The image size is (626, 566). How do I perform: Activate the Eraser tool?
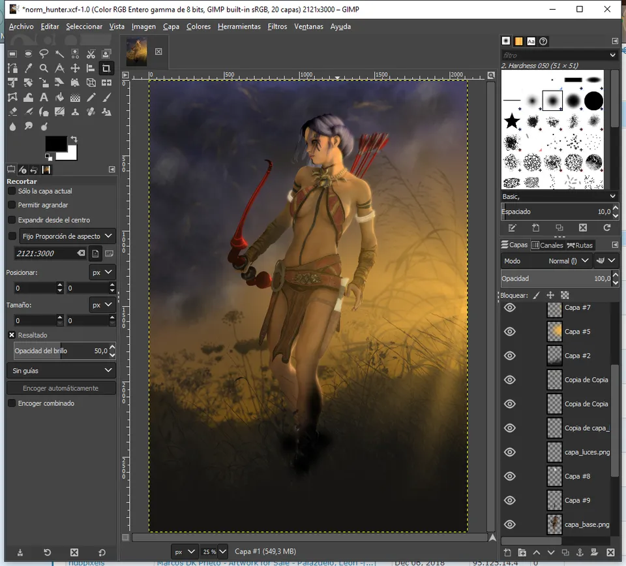coord(12,112)
